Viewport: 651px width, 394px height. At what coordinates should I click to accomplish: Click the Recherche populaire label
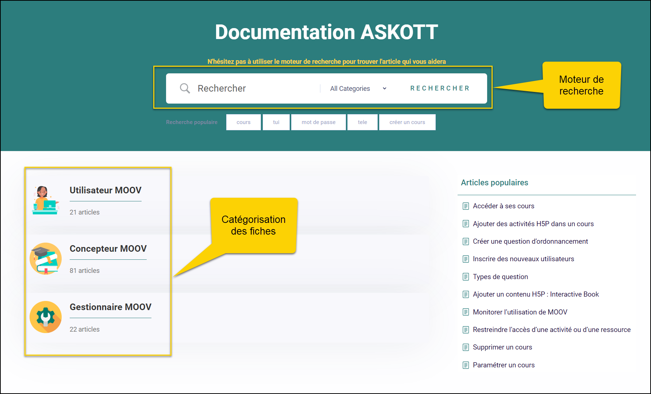point(192,122)
